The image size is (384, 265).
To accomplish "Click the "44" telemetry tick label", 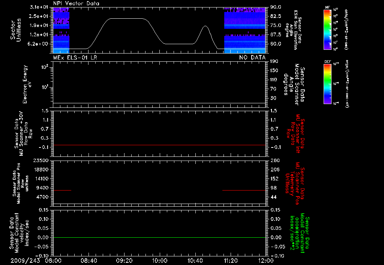I will click(x=273, y=197).
